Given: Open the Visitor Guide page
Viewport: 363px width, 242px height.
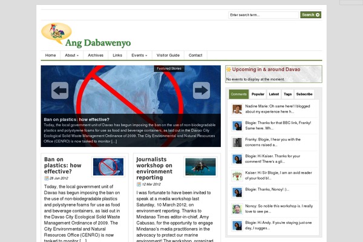Looking at the screenshot, I should (168, 55).
